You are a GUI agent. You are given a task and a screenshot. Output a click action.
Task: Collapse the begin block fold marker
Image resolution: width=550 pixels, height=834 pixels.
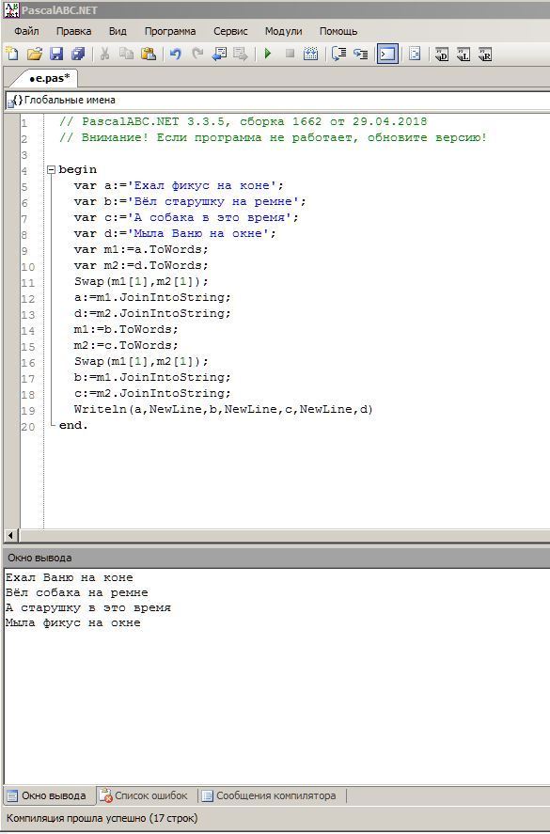51,169
